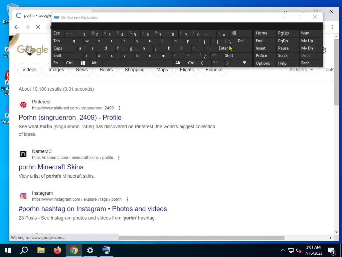This screenshot has width=342, height=257.
Task: Tap the context menu key on keyboard
Action: pyautogui.click(x=244, y=63)
